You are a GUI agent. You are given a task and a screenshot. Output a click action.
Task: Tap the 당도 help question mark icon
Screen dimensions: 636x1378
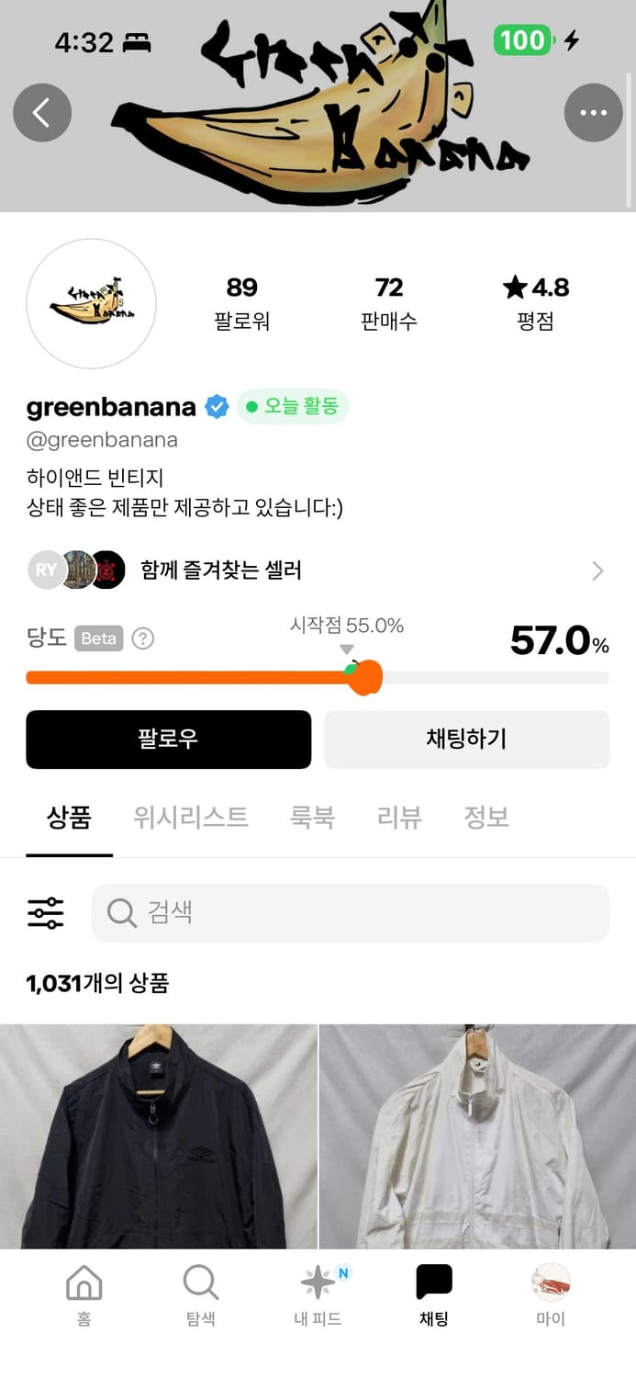coord(142,638)
